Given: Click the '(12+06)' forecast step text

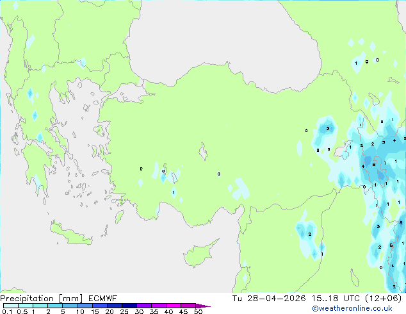Looking at the screenshot, I should tap(383, 299).
